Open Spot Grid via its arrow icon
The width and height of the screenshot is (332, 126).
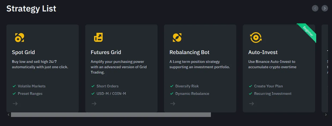tap(15, 104)
